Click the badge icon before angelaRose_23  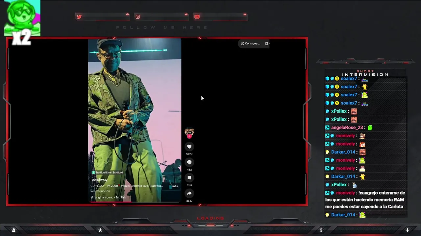327,128
